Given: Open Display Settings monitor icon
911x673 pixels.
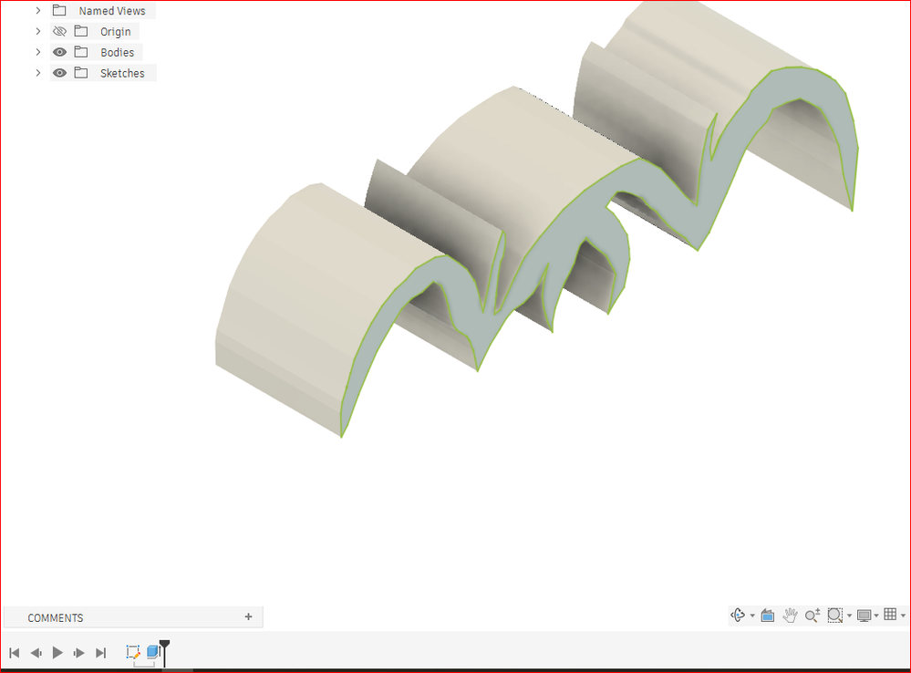Looking at the screenshot, I should [864, 616].
